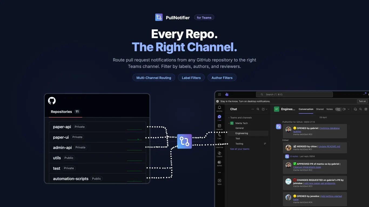Click the central PullNotifier connector icon
369x207 pixels.
[185, 141]
